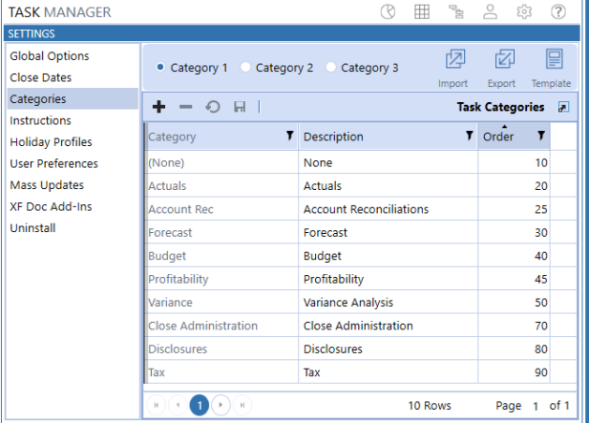
Task: Open the user profile icon
Action: (490, 12)
